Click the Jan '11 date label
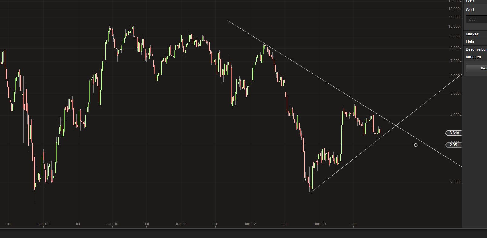The width and height of the screenshot is (487, 238). click(x=181, y=224)
